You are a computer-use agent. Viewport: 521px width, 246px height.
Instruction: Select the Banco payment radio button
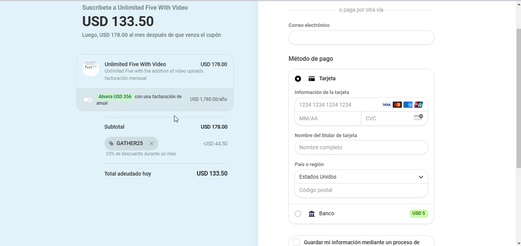[x=298, y=214]
